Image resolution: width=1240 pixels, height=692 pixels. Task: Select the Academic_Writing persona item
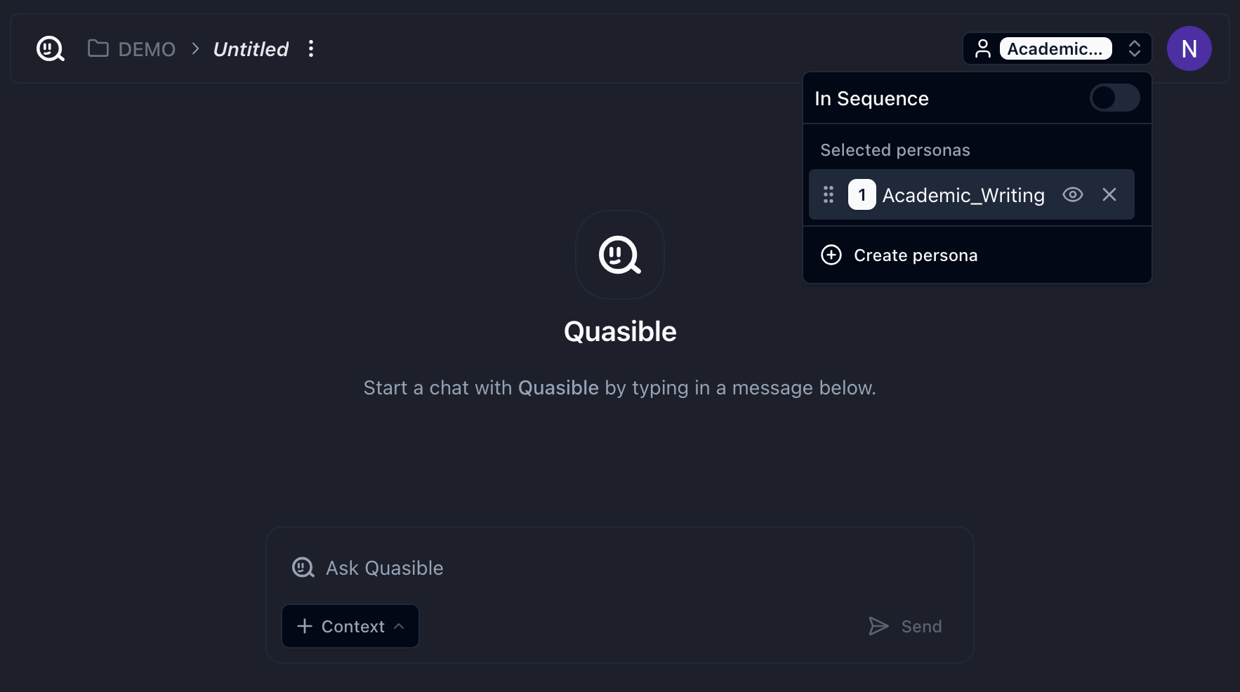[x=963, y=195]
